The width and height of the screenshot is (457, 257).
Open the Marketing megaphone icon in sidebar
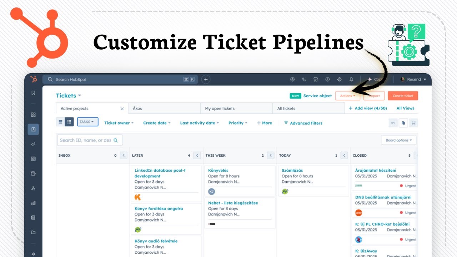click(33, 144)
